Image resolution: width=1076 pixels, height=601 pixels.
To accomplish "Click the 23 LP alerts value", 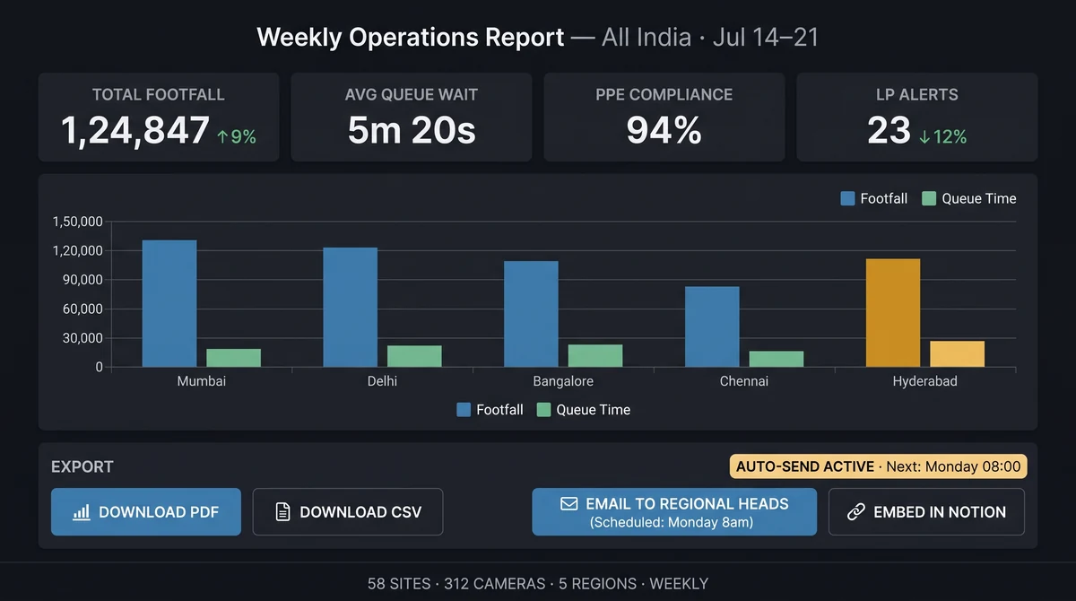I will [889, 131].
